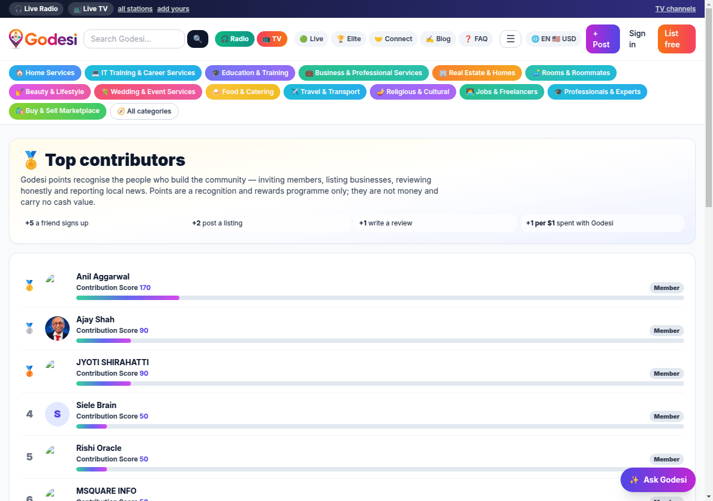Image resolution: width=713 pixels, height=501 pixels.
Task: Click the name MSQUARE INFO
Action: 106,491
